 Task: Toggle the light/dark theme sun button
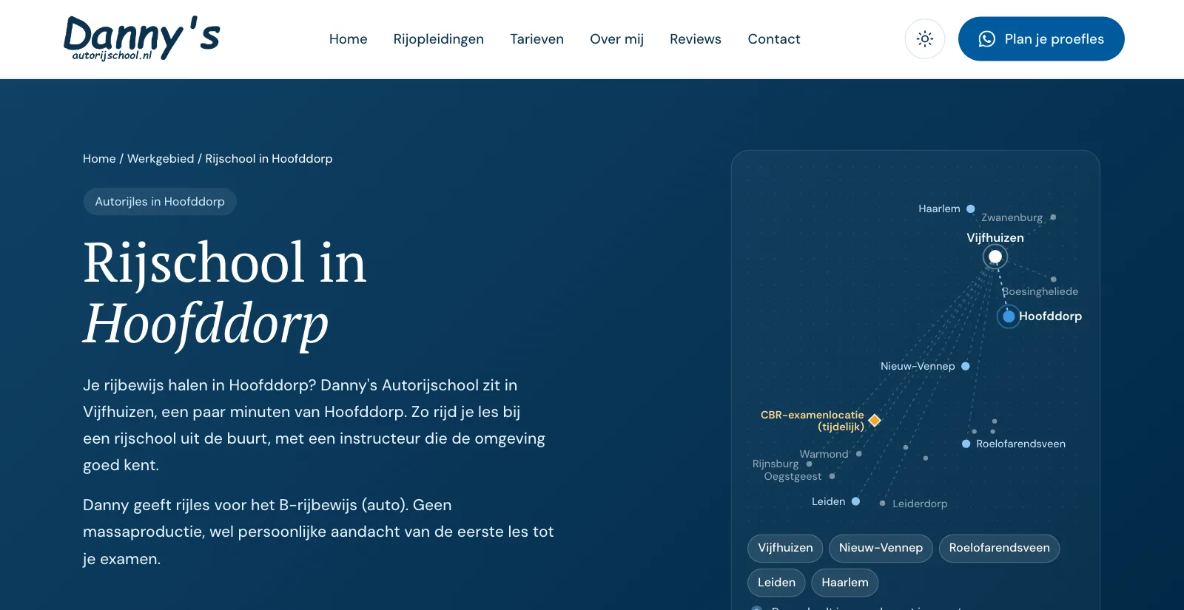pos(925,39)
